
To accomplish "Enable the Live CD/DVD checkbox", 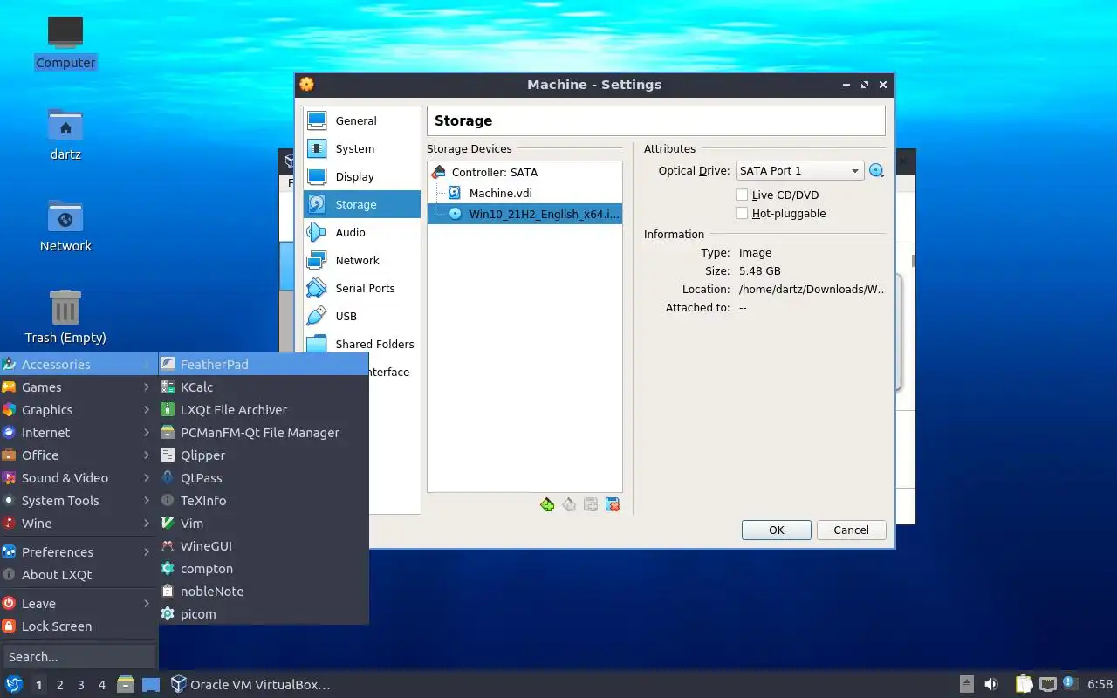I will point(742,195).
